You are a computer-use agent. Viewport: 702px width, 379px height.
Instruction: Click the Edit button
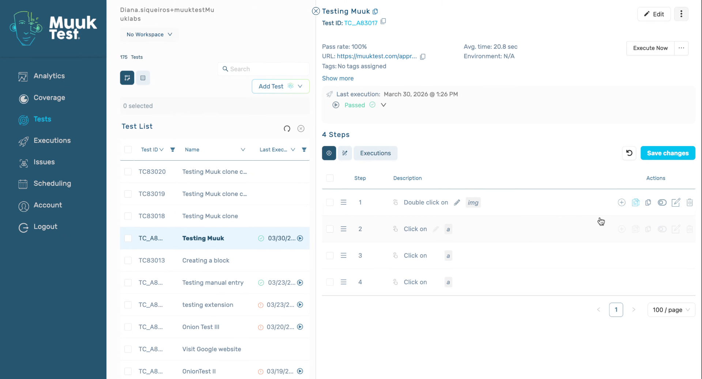[x=654, y=14]
